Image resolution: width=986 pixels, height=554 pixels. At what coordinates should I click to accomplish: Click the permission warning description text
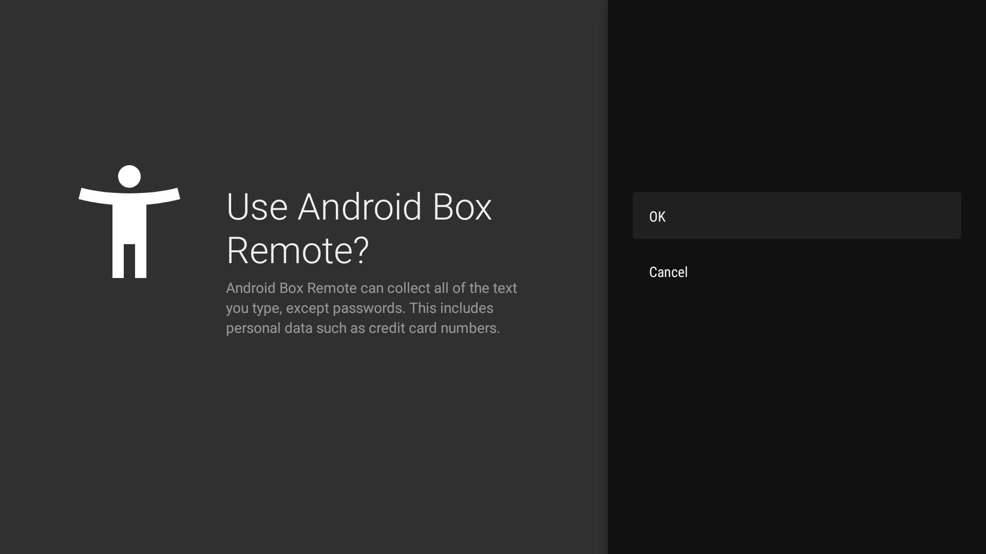[x=371, y=308]
